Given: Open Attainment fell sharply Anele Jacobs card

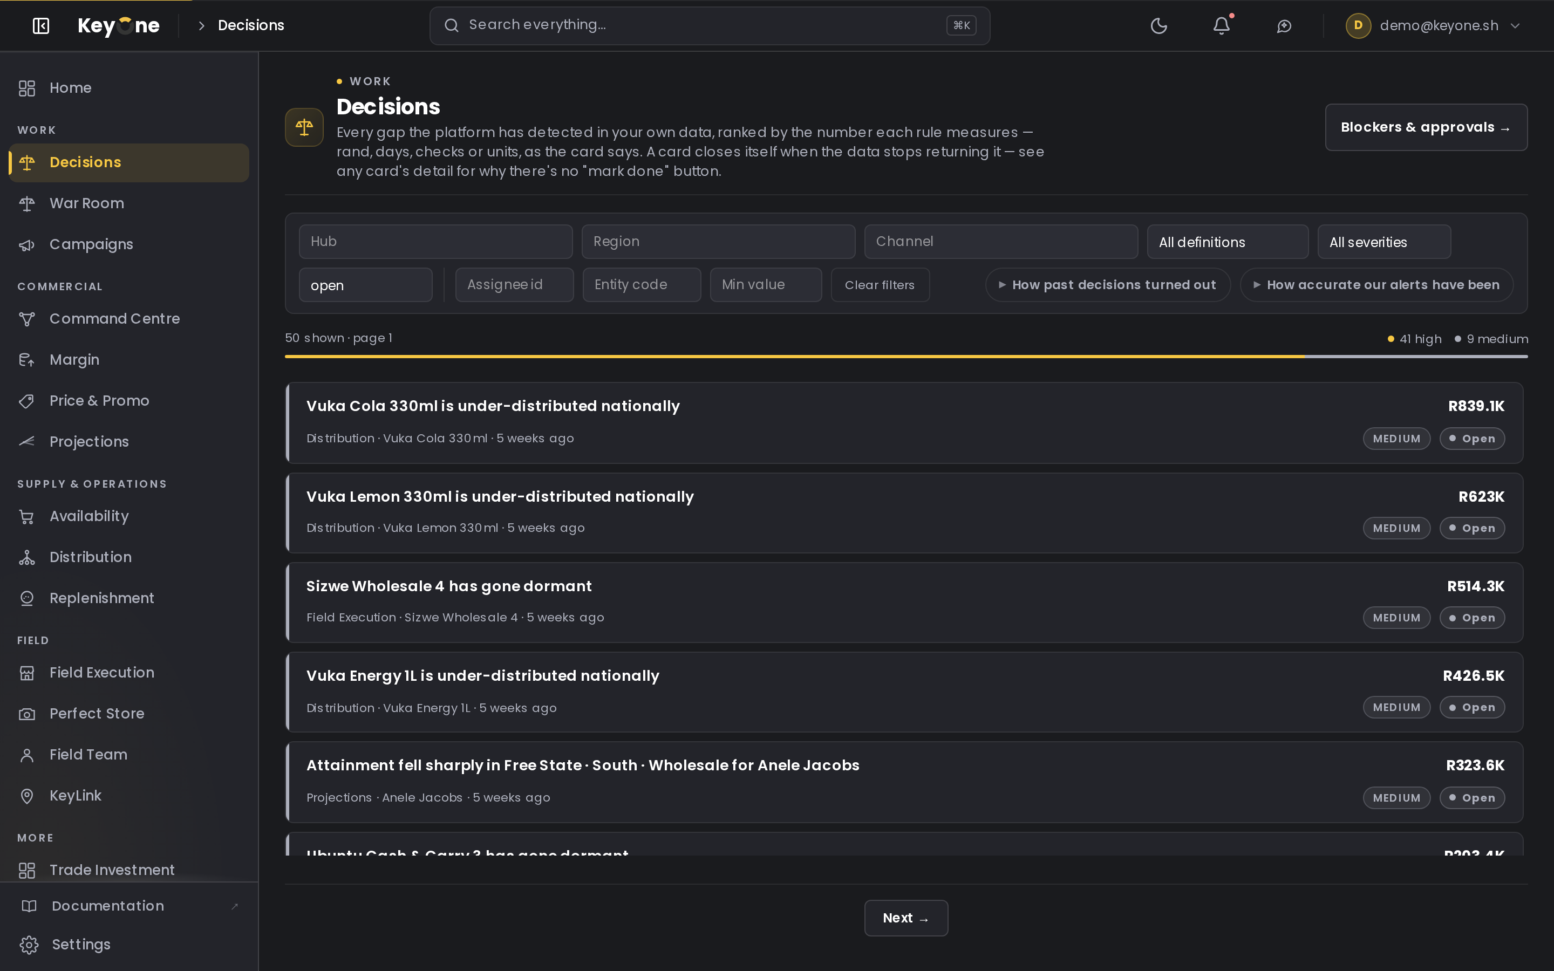Looking at the screenshot, I should tap(904, 782).
